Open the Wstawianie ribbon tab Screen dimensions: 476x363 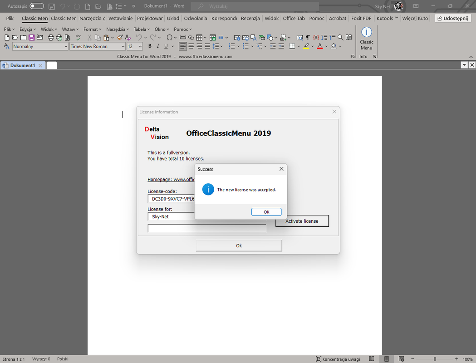click(121, 18)
